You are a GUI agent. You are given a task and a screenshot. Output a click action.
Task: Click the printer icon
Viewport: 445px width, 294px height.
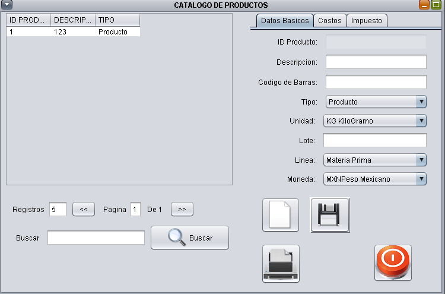[x=281, y=263]
